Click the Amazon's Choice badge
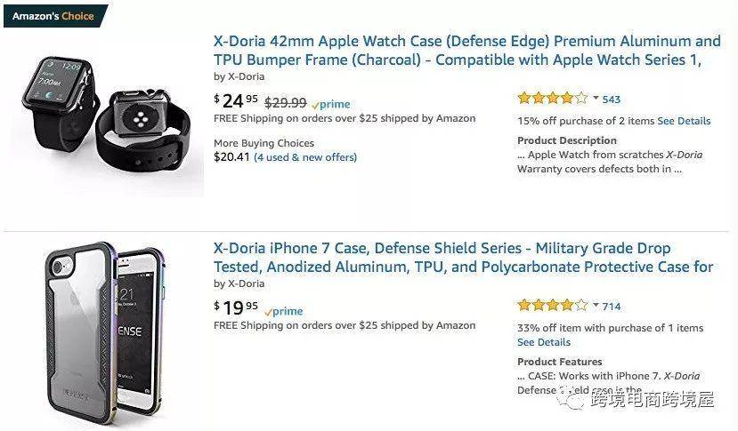This screenshot has width=738, height=431. pyautogui.click(x=55, y=16)
